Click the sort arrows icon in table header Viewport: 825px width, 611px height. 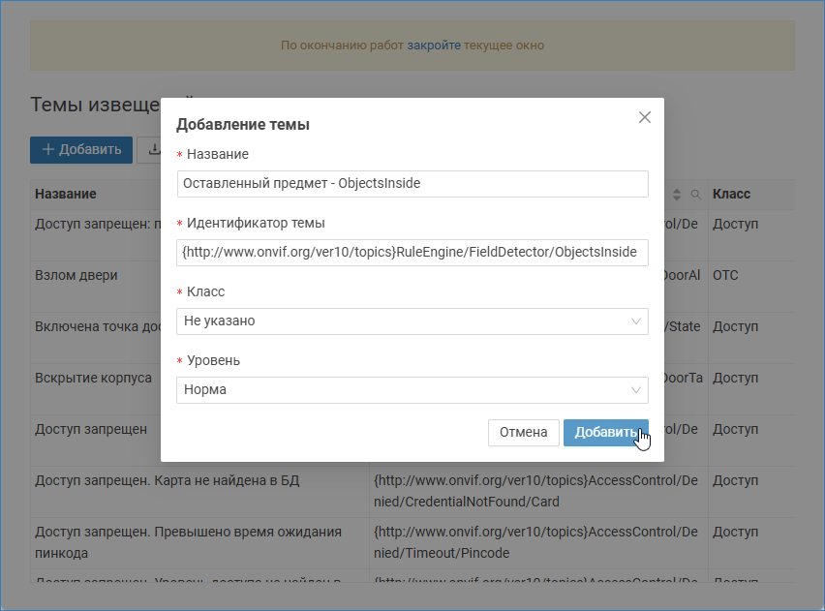coord(675,195)
